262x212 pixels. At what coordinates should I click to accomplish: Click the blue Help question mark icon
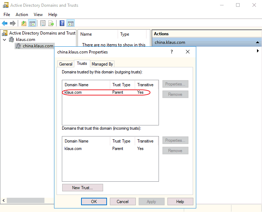pyautogui.click(x=62, y=24)
